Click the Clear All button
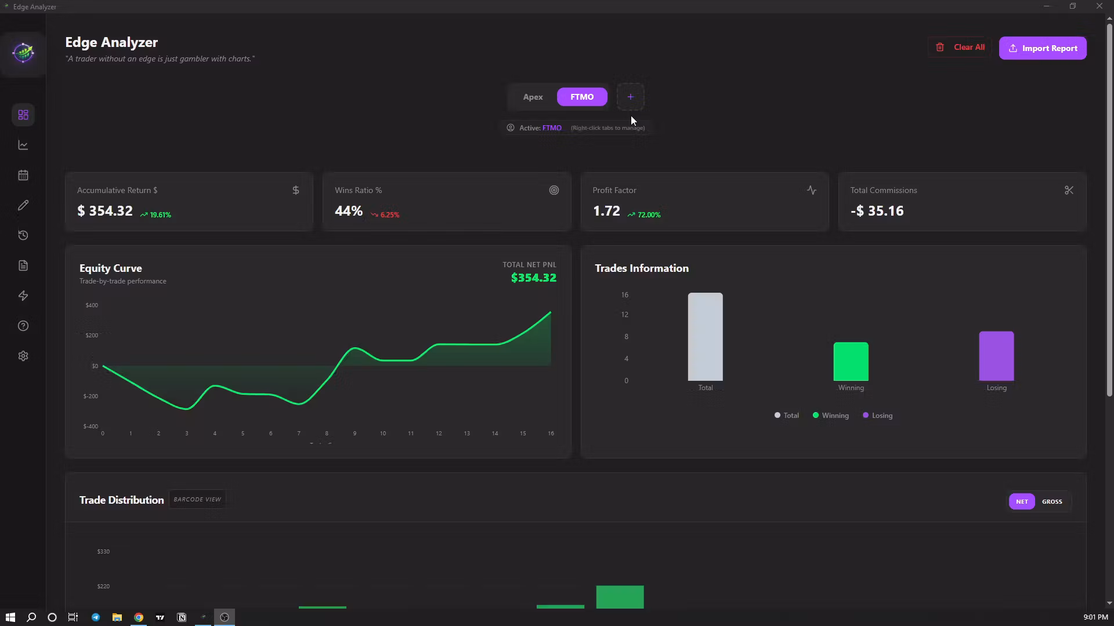The width and height of the screenshot is (1114, 626). pyautogui.click(x=960, y=48)
